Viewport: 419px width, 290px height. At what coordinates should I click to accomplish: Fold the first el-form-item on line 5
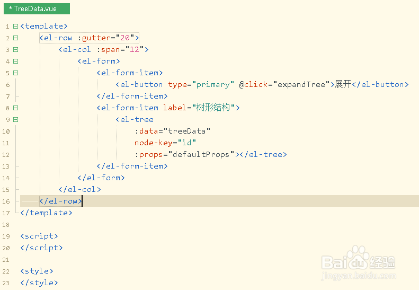(x=15, y=73)
